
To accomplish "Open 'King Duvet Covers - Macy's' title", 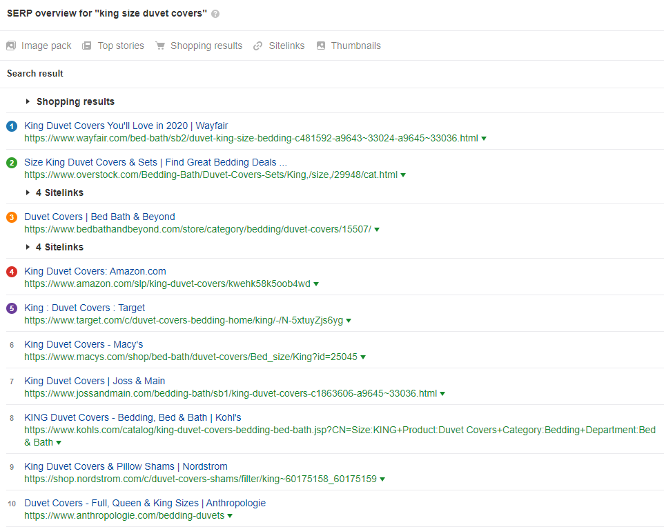I will tap(84, 345).
